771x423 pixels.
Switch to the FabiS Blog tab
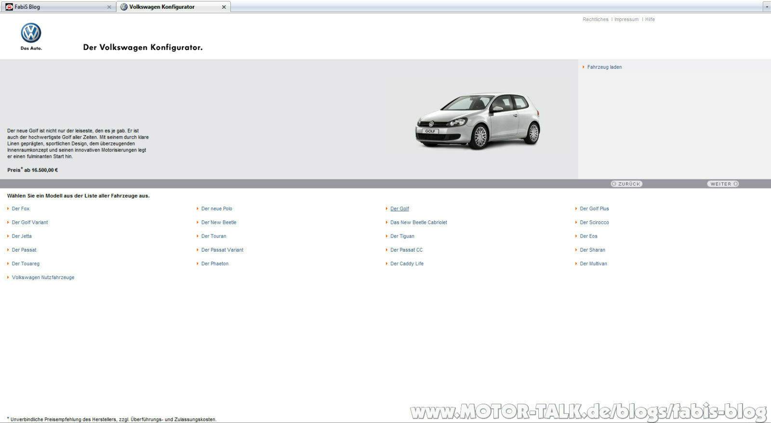tap(58, 7)
